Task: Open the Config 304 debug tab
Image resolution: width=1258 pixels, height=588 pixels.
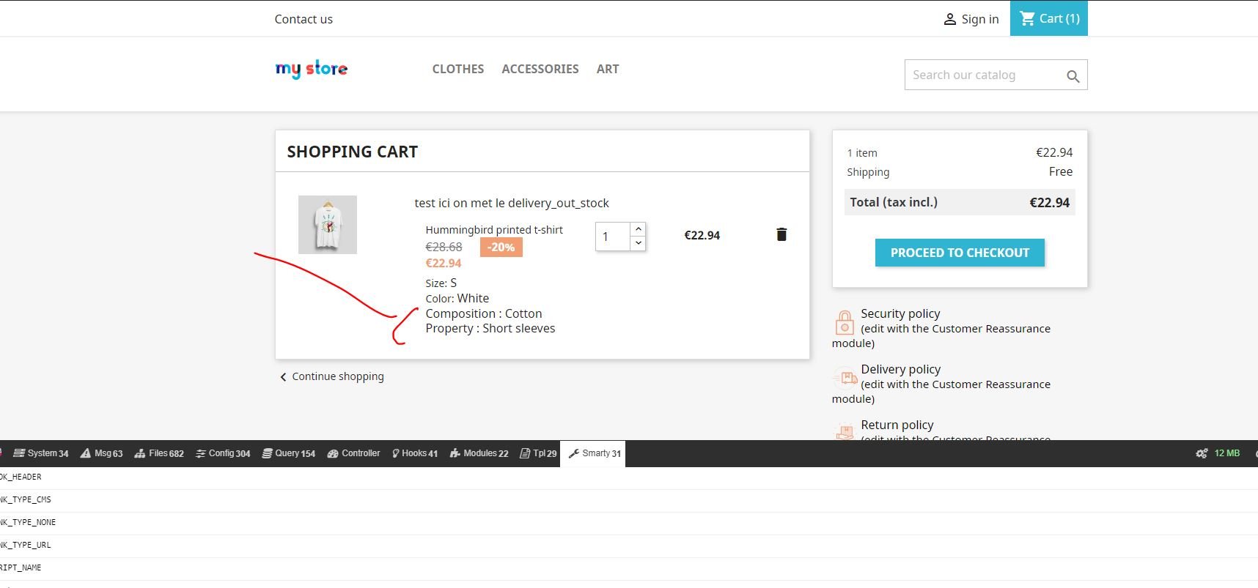Action: coord(223,453)
